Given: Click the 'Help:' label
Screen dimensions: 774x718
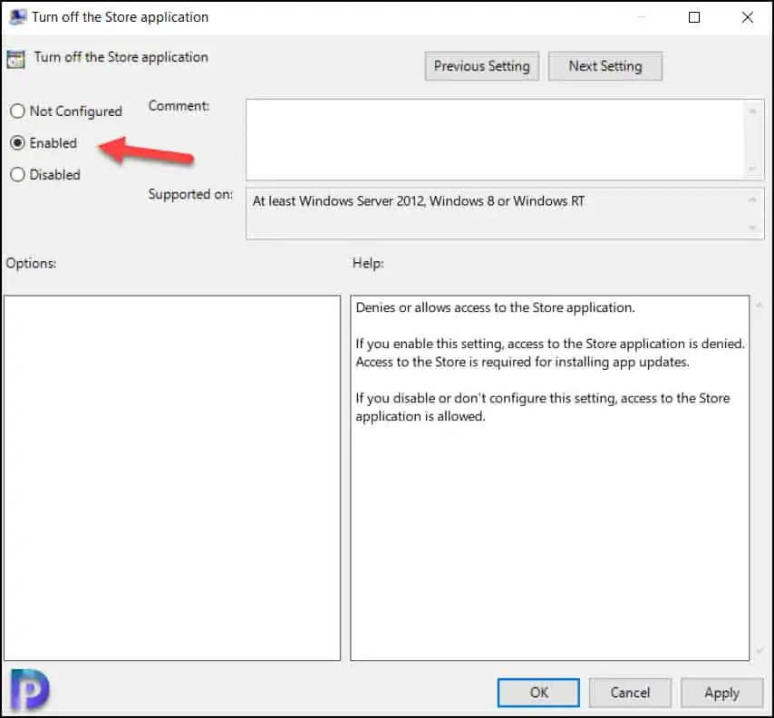Looking at the screenshot, I should pos(368,263).
